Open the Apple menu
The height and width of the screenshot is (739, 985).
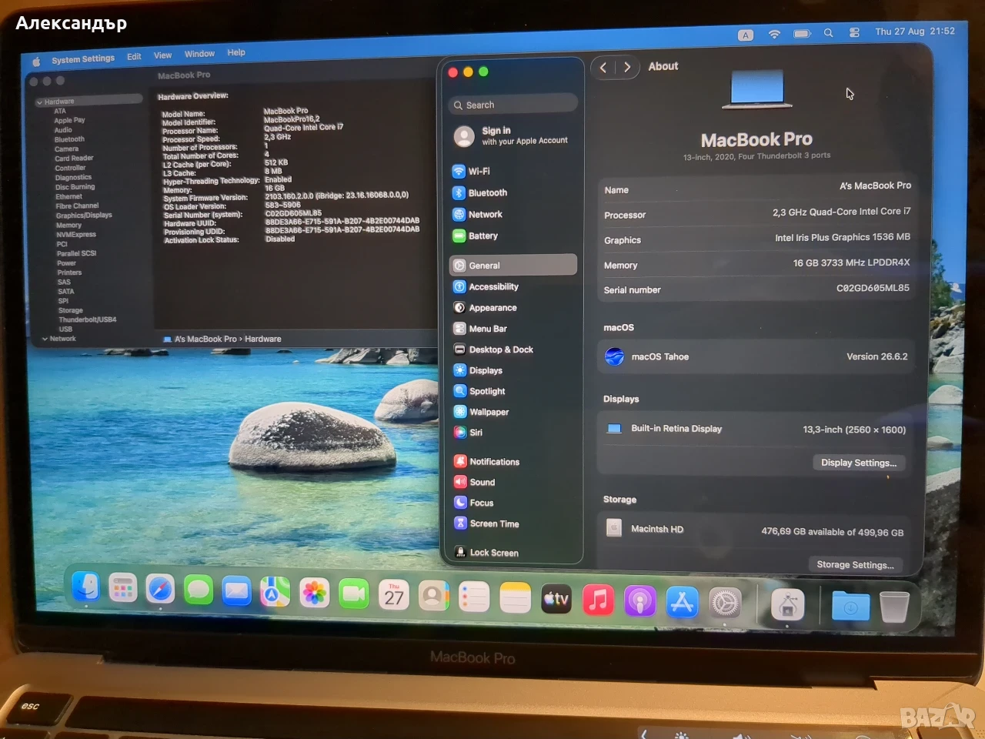pyautogui.click(x=36, y=61)
